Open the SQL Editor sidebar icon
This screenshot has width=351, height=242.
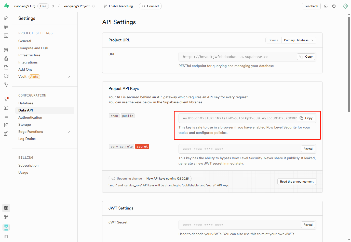[6, 36]
